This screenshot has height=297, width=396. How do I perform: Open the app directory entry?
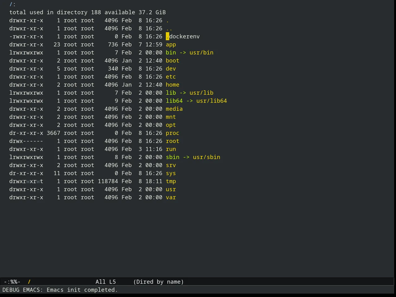coord(171,45)
